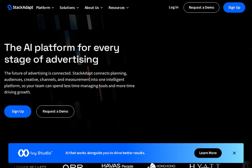Screen dimensions: 252x168
Task: Expand the About Us chevron arrow
Action: tap(102, 8)
